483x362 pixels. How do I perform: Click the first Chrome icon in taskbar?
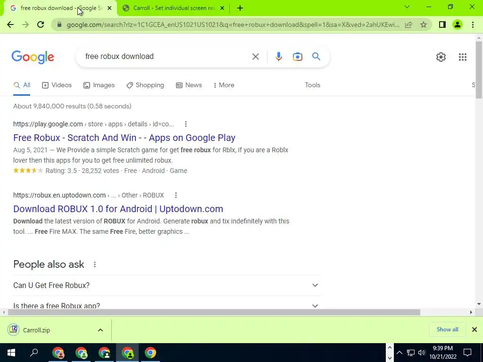tap(58, 353)
